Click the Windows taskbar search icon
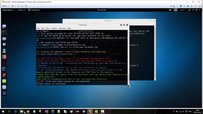 click(9, 111)
